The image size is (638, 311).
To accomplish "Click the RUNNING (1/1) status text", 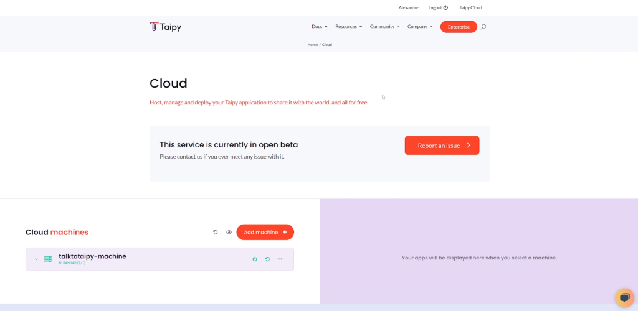I will click(x=72, y=263).
